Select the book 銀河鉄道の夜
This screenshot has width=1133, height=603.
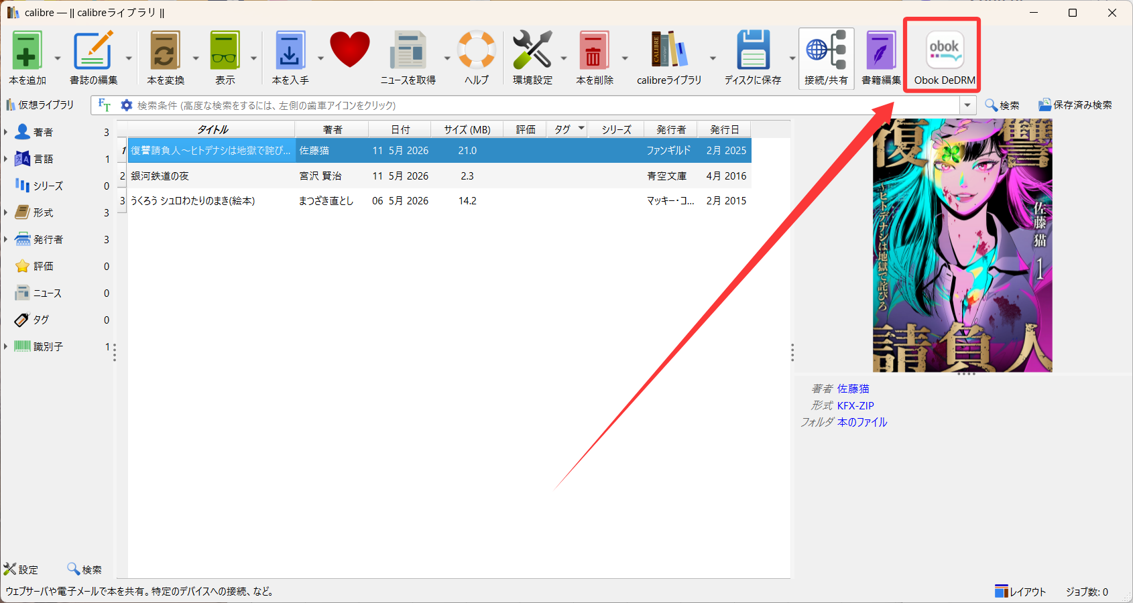(160, 176)
